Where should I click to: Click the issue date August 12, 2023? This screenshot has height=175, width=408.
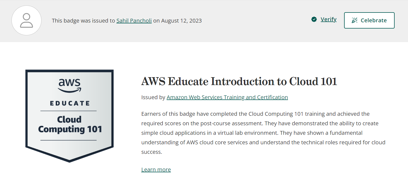pos(181,21)
